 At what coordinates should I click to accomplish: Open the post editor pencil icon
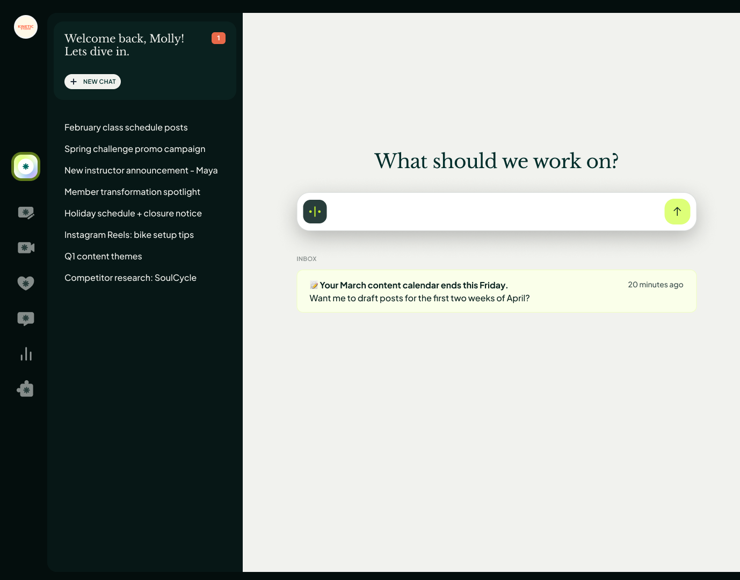26,213
